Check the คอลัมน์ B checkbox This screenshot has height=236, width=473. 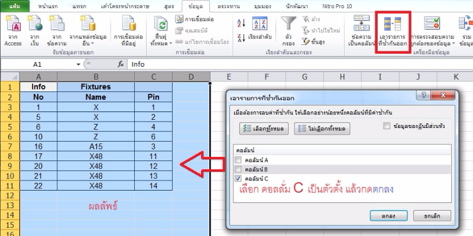click(x=238, y=169)
